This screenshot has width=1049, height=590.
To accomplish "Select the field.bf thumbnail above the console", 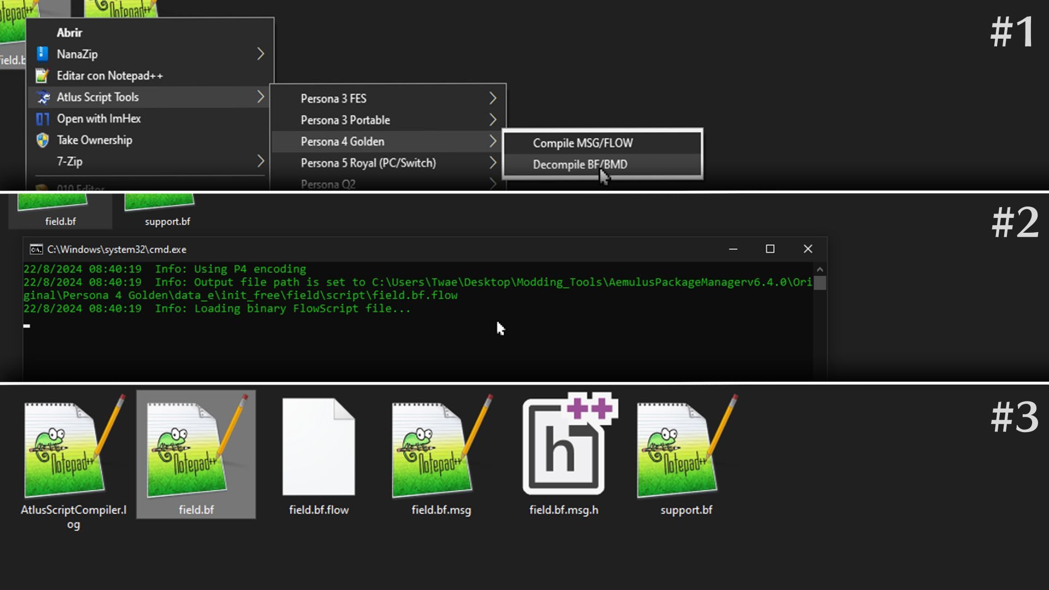I will pyautogui.click(x=52, y=202).
